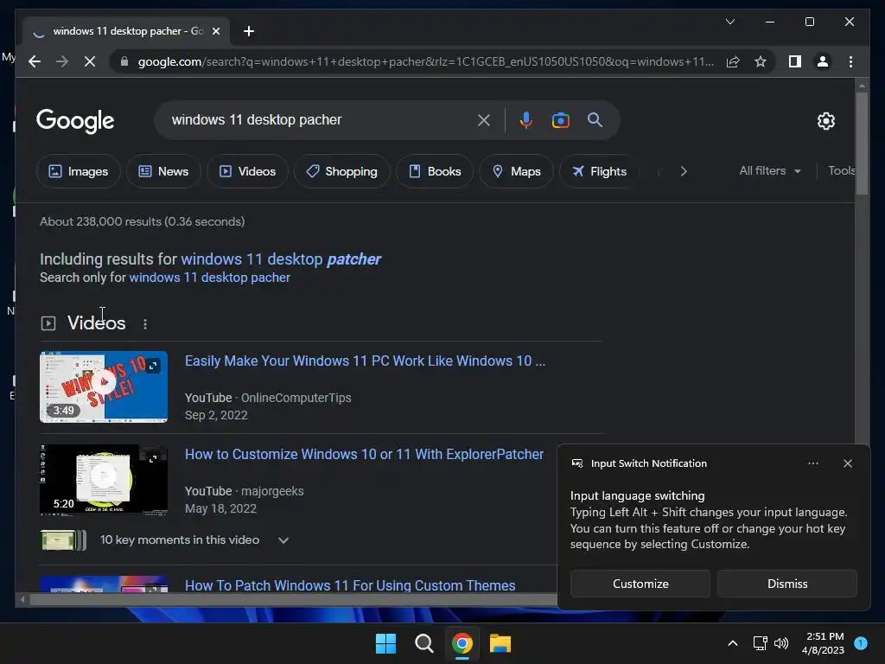Show more filter chips with arrow
The width and height of the screenshot is (885, 664).
[684, 171]
